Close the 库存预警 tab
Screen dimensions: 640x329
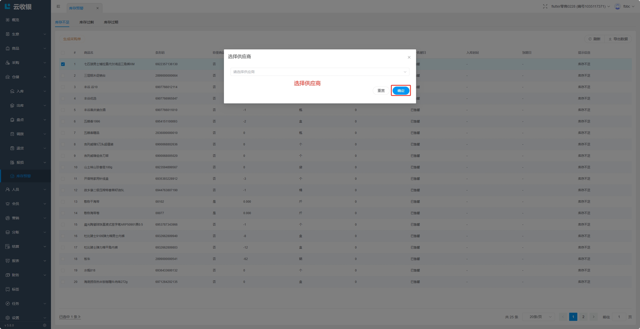(x=97, y=8)
